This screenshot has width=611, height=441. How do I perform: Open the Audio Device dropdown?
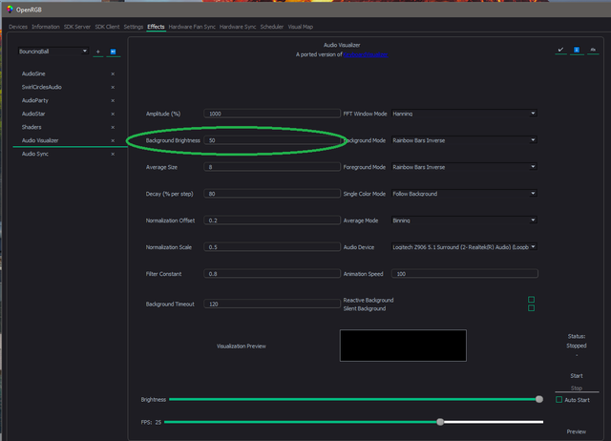pos(464,247)
